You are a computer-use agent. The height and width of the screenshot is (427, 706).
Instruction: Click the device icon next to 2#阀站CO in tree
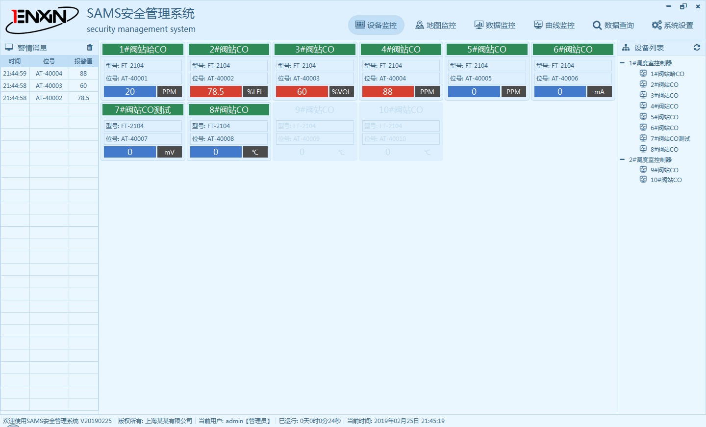(x=643, y=84)
